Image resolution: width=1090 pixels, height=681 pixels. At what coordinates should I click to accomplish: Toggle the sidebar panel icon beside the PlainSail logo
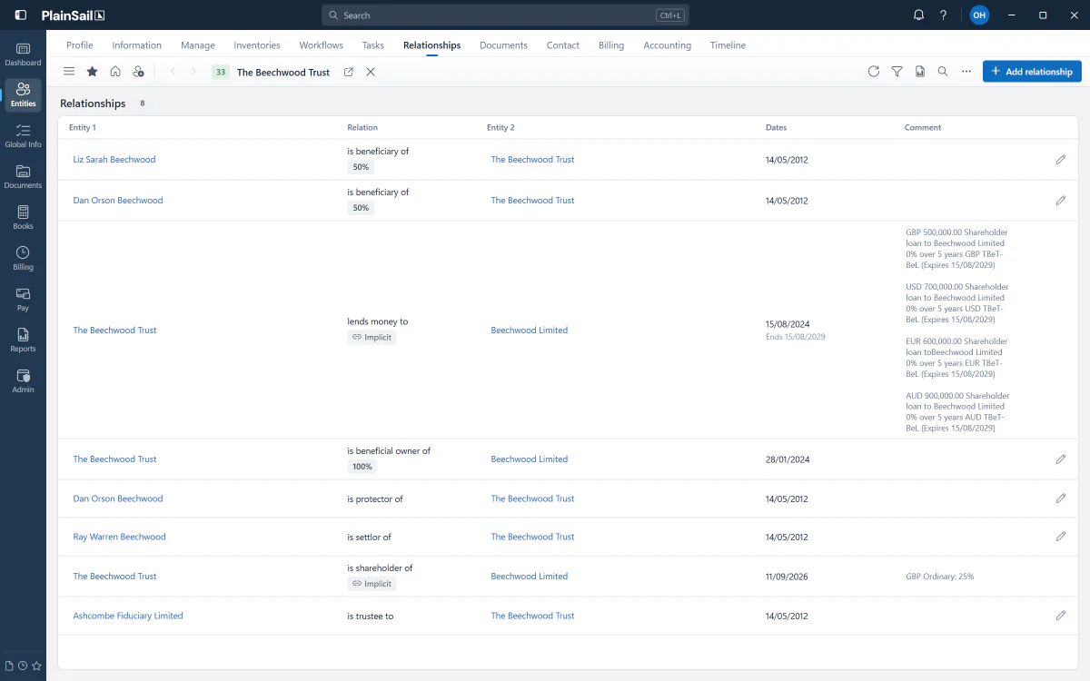point(21,15)
